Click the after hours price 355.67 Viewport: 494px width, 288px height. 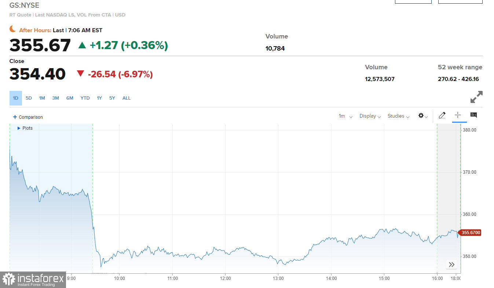tap(40, 45)
